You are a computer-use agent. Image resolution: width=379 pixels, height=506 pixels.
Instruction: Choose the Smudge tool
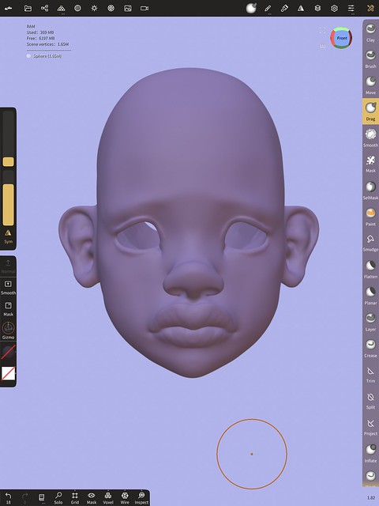370,243
